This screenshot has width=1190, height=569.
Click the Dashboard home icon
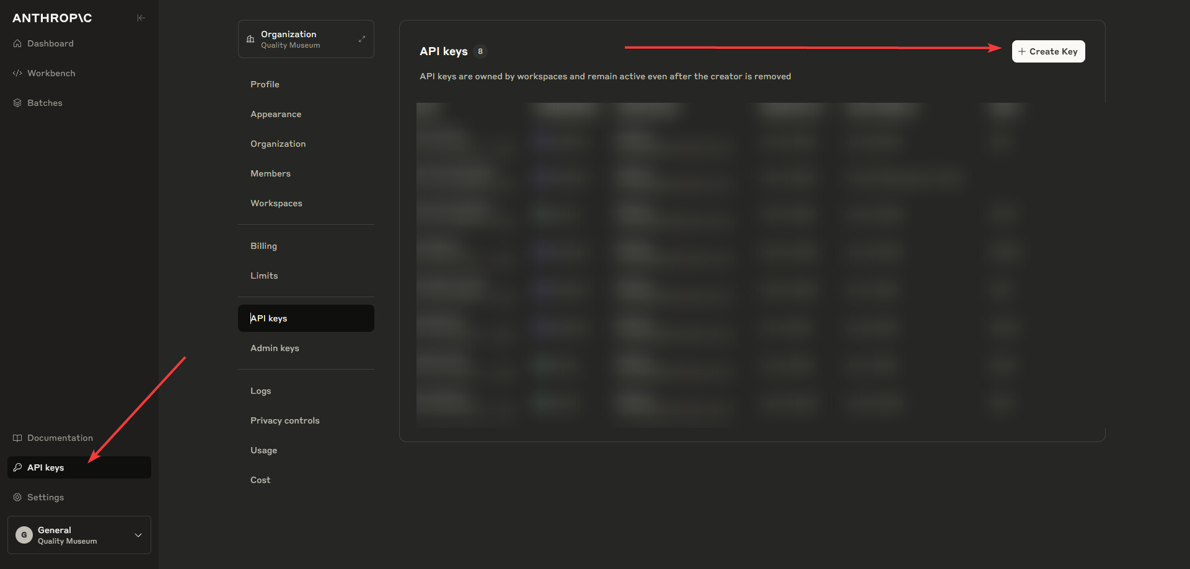[17, 43]
